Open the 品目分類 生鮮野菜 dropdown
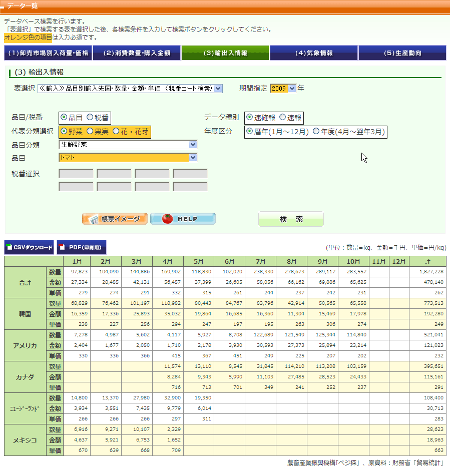 click(193, 145)
